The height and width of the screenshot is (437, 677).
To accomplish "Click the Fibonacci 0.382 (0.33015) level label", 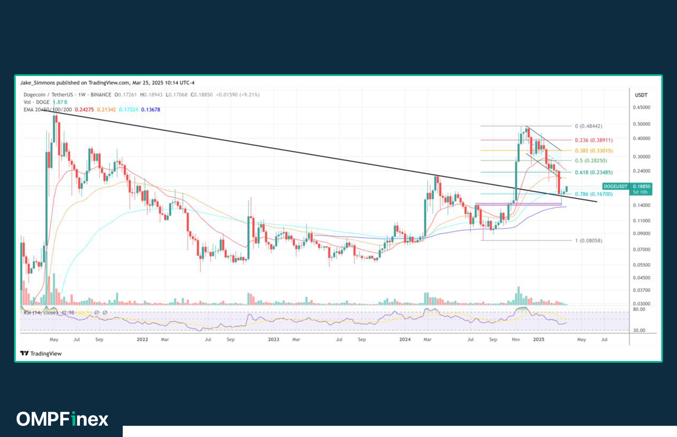I will [594, 151].
